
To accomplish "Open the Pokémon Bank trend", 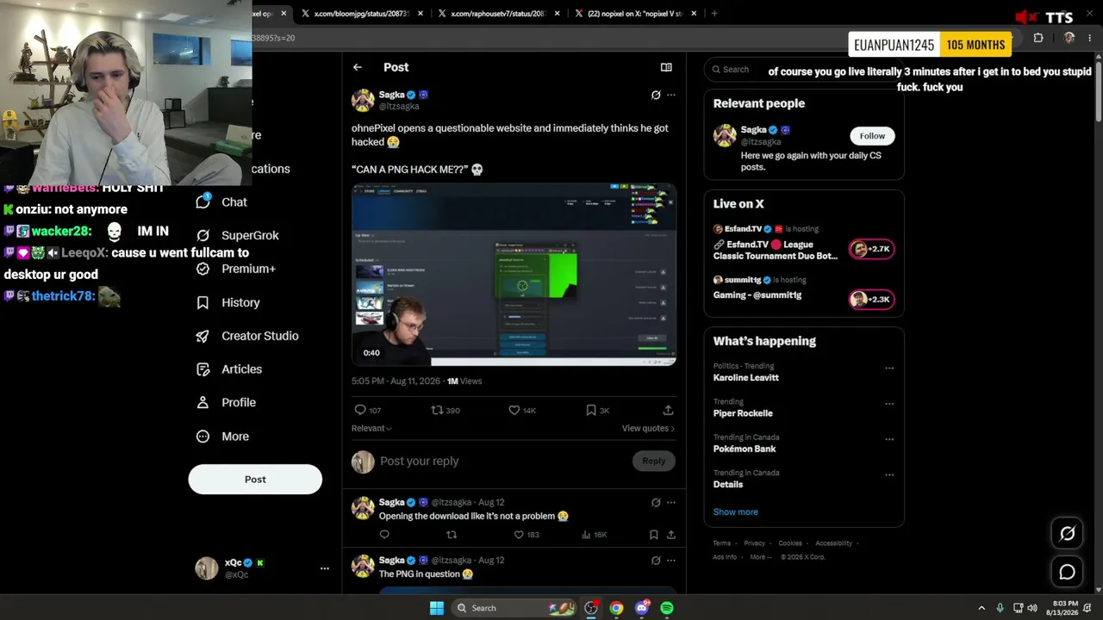I will [x=745, y=448].
